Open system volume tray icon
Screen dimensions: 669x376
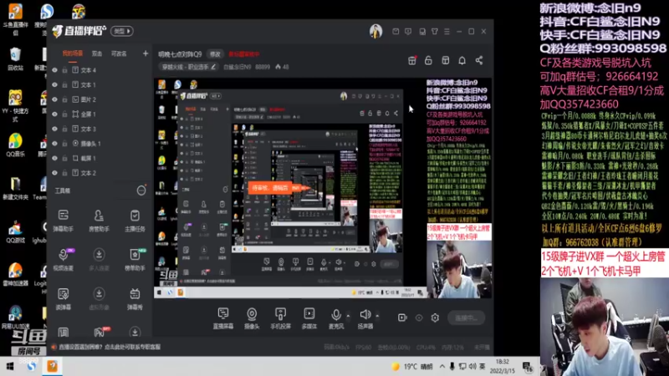tap(472, 366)
